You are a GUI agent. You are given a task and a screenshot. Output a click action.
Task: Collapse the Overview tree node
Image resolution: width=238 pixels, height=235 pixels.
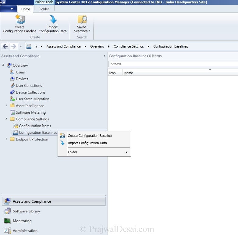pyautogui.click(x=3, y=65)
